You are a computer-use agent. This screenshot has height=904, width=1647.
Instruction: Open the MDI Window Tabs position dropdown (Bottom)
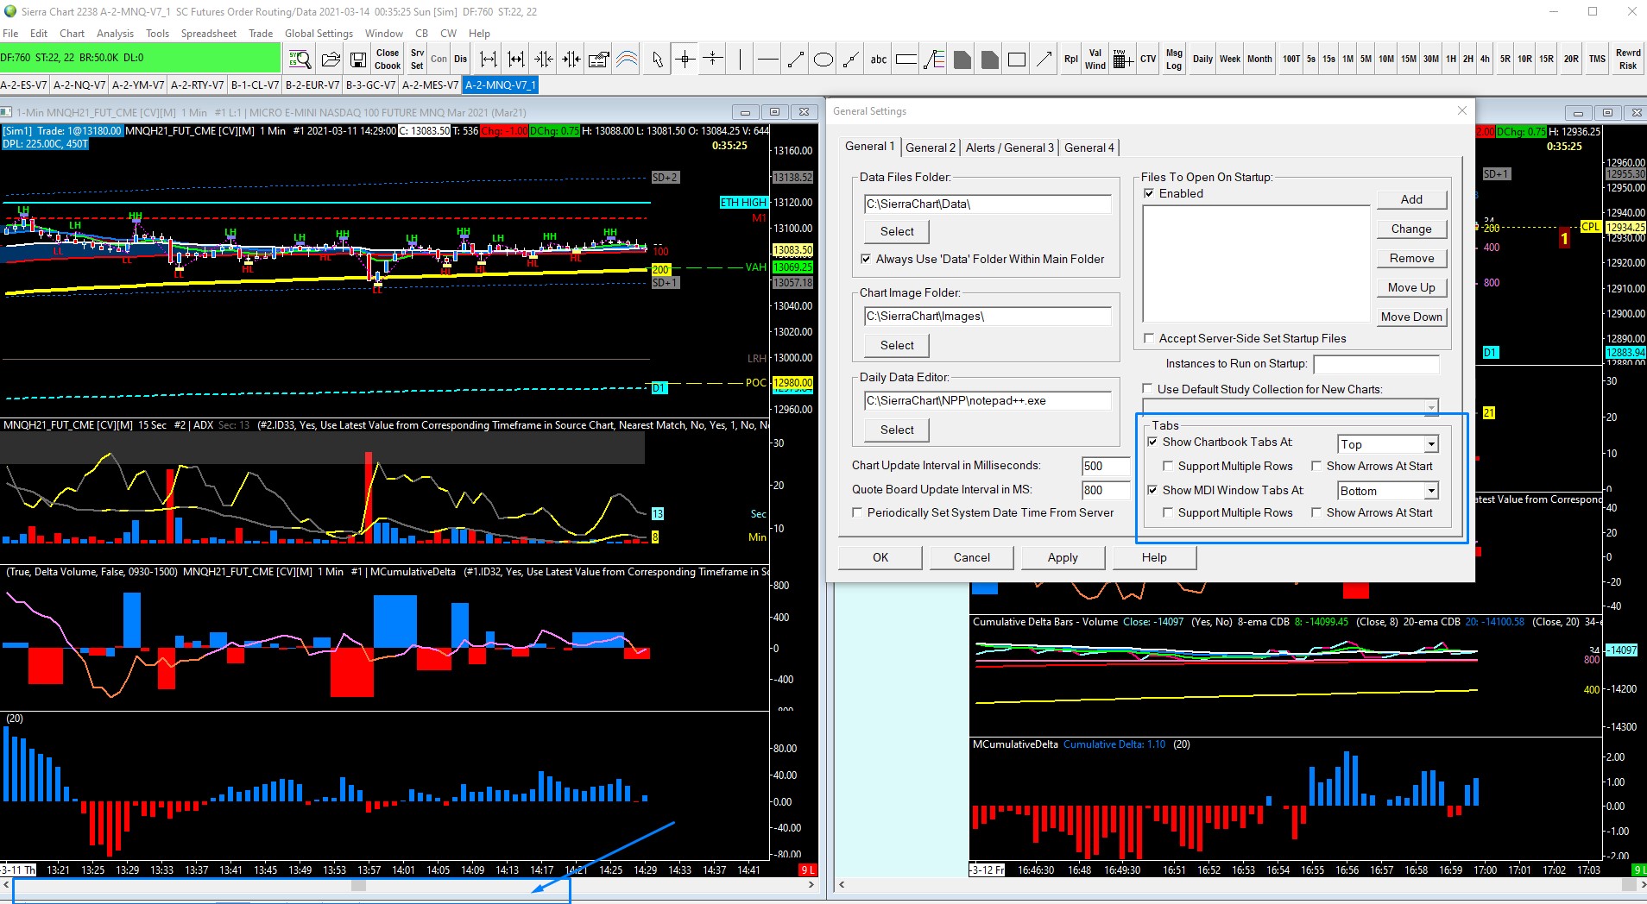click(x=1430, y=491)
